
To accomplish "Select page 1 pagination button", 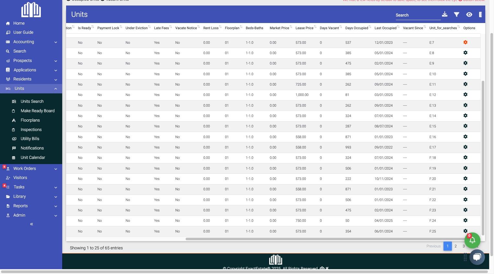I will (x=447, y=246).
